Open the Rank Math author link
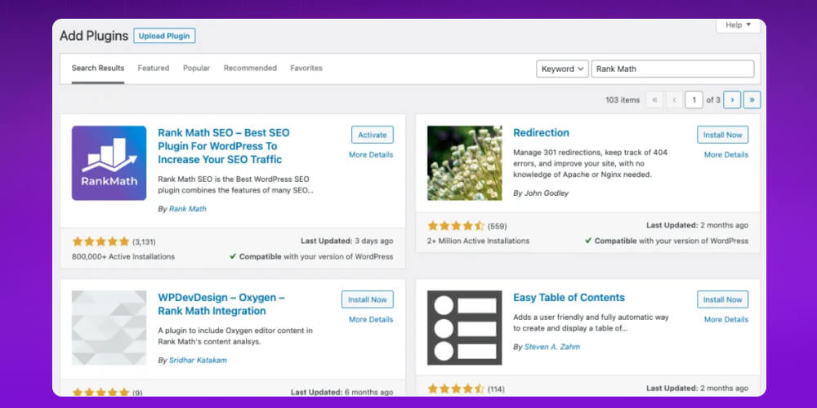Image resolution: width=817 pixels, height=408 pixels. [x=188, y=209]
